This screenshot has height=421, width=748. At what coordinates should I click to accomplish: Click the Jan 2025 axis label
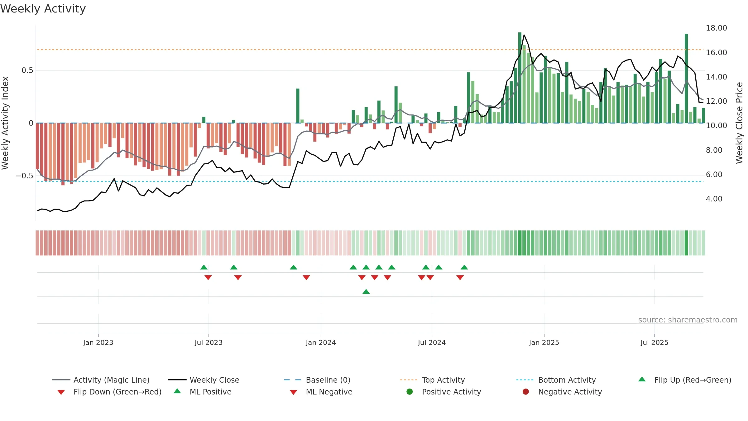coord(544,342)
